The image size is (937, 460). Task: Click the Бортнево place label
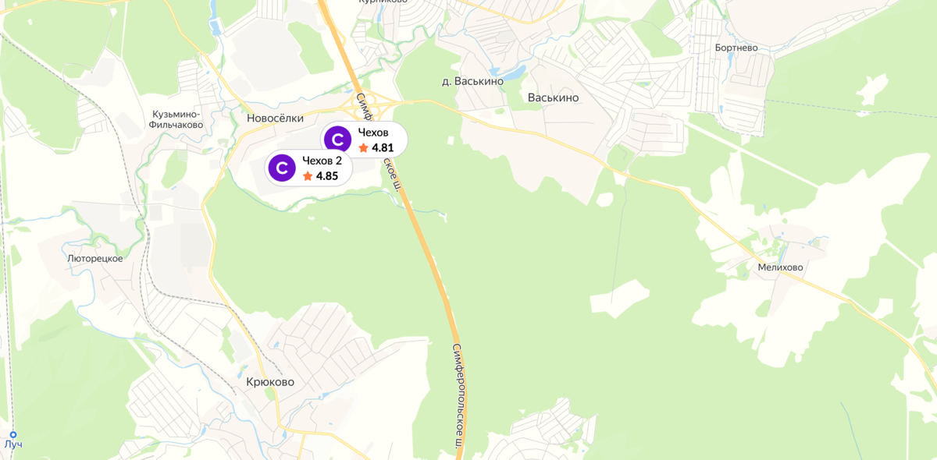736,48
